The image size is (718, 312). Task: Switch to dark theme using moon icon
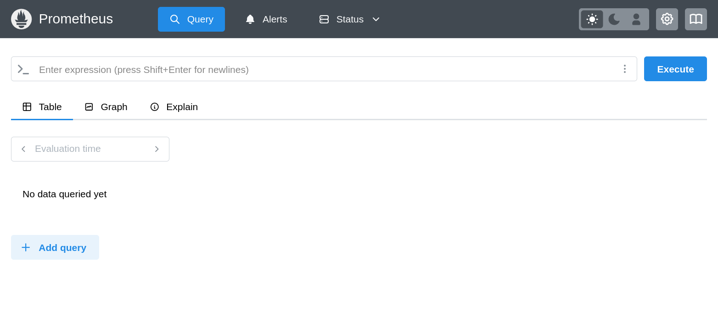pos(614,19)
